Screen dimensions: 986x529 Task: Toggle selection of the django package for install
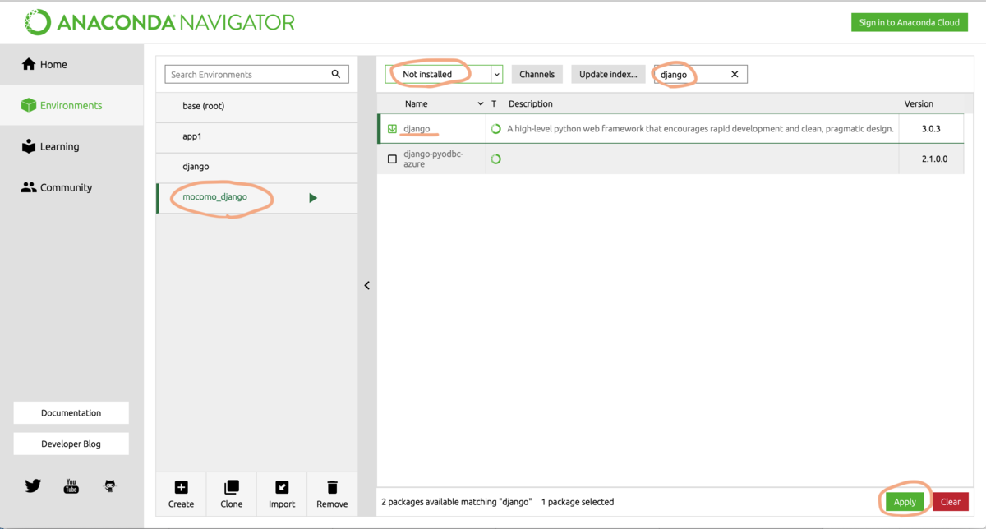(392, 128)
